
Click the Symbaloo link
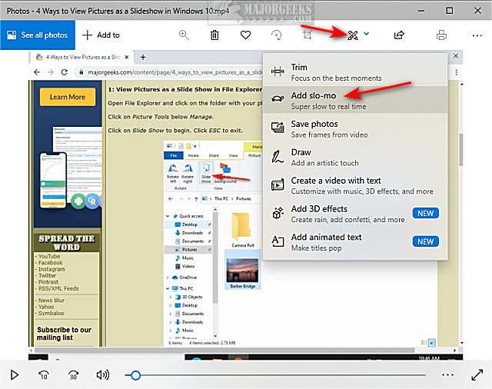pos(52,313)
